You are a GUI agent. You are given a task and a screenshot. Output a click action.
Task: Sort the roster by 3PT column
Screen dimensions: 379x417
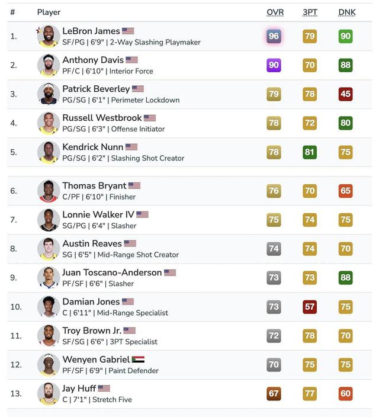310,12
